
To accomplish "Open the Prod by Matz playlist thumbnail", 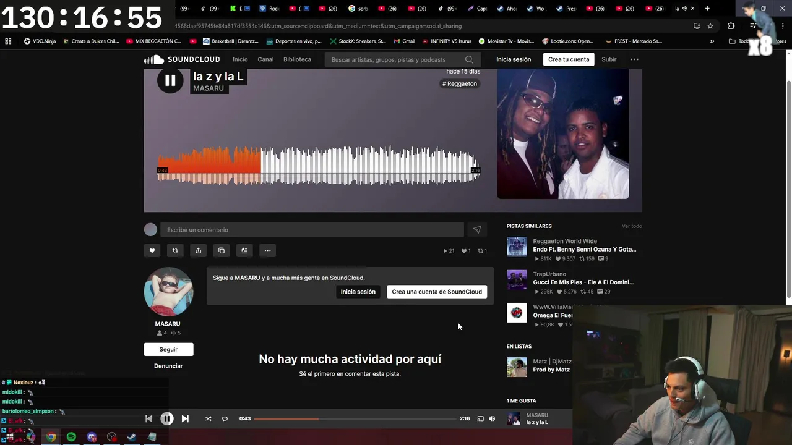I will tap(517, 367).
